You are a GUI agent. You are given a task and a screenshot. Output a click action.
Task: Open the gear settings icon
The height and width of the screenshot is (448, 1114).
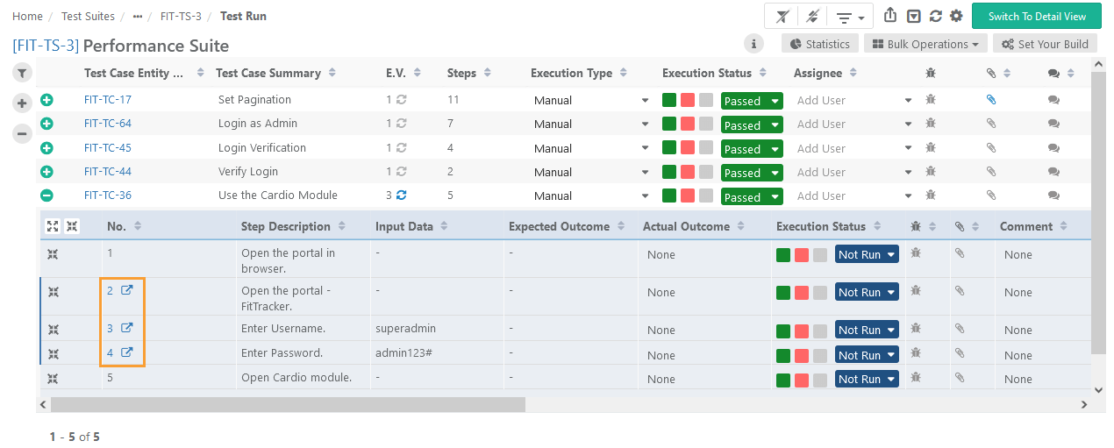[x=956, y=16]
